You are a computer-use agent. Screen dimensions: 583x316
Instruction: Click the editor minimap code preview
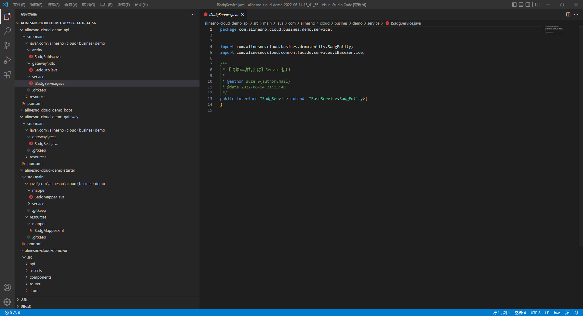pyautogui.click(x=554, y=30)
